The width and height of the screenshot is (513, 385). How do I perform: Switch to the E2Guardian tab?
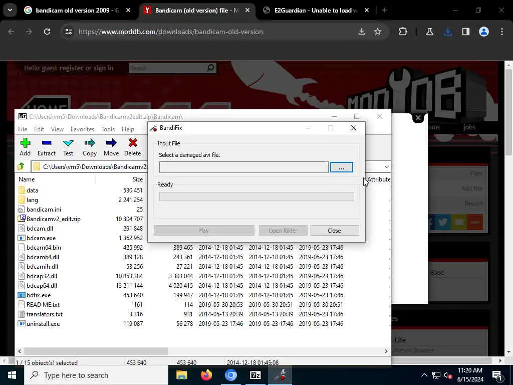pos(316,10)
